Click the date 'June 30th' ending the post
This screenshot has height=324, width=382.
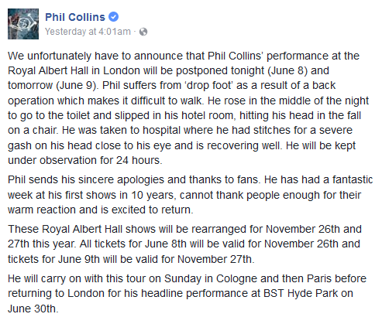(32, 309)
